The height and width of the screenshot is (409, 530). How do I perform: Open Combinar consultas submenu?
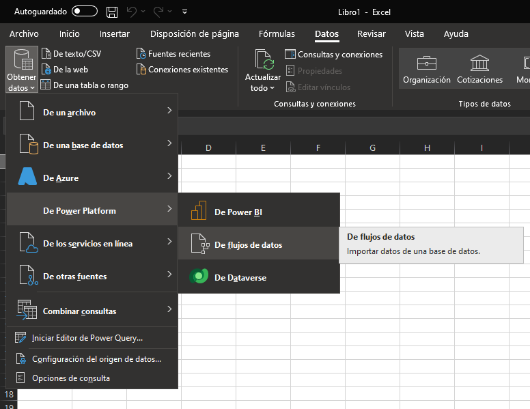pyautogui.click(x=92, y=309)
